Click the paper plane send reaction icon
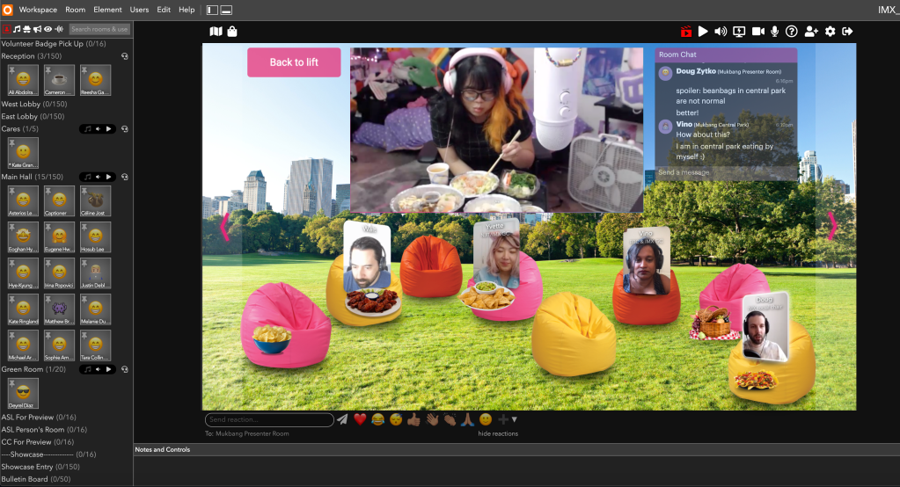 click(342, 420)
